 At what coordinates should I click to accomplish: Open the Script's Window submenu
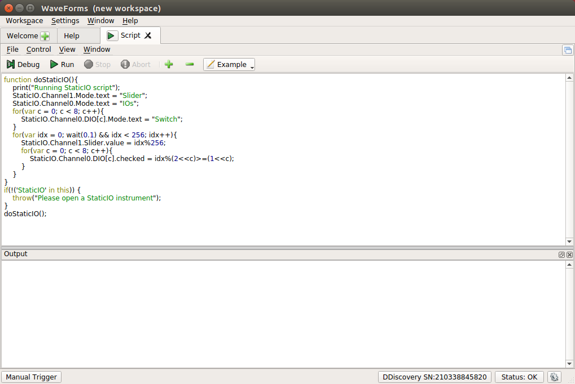[x=97, y=50]
